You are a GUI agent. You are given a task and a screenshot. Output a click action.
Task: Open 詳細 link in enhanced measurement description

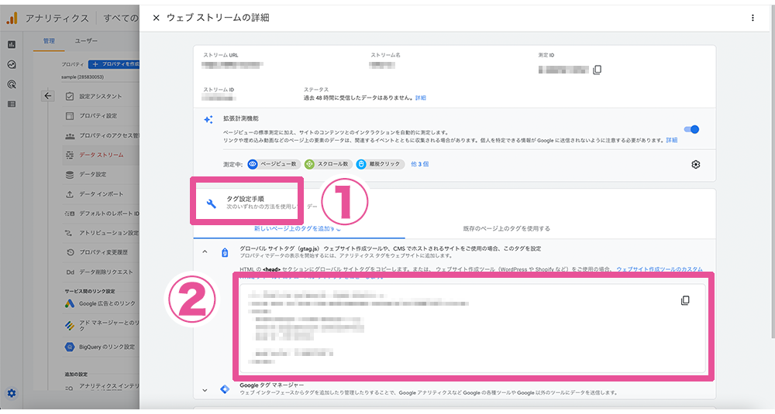pos(672,140)
